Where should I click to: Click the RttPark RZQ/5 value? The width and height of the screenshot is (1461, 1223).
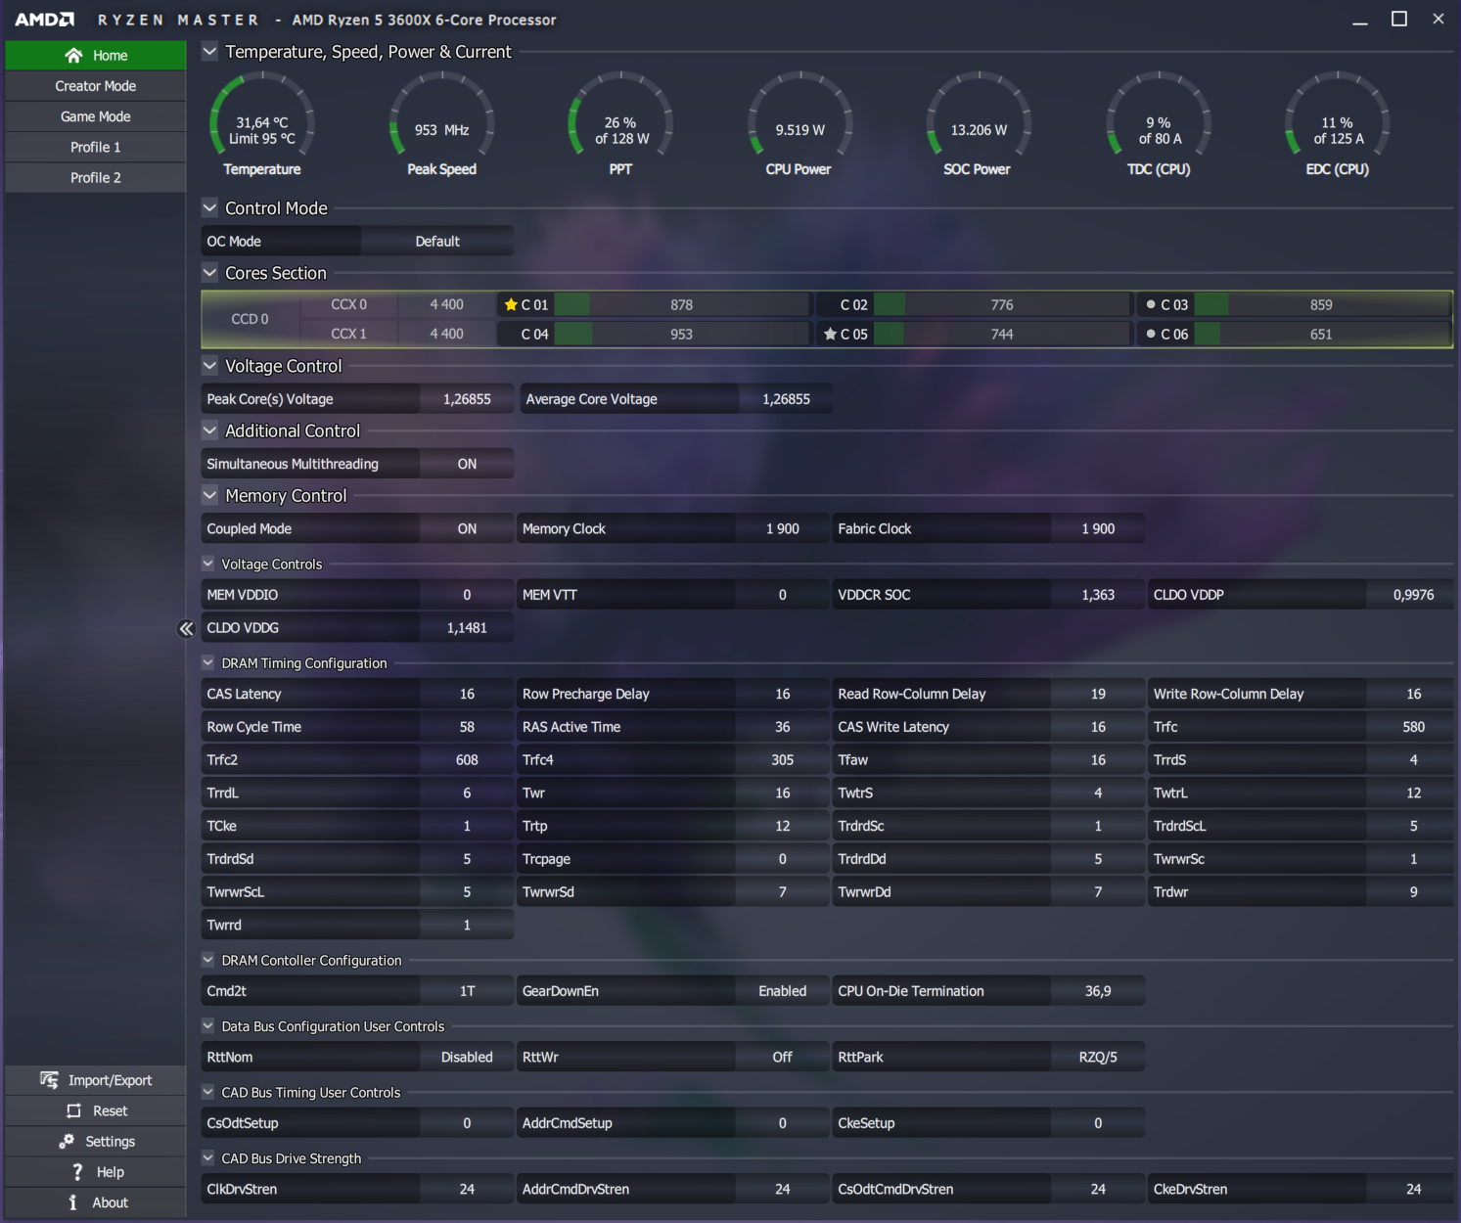pyautogui.click(x=1098, y=1057)
